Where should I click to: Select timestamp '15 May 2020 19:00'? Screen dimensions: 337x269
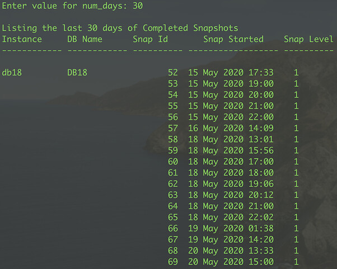[x=231, y=84]
